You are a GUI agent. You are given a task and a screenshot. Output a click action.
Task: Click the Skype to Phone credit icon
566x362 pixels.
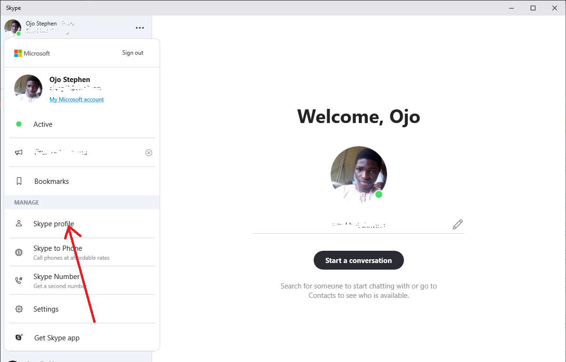(x=19, y=252)
